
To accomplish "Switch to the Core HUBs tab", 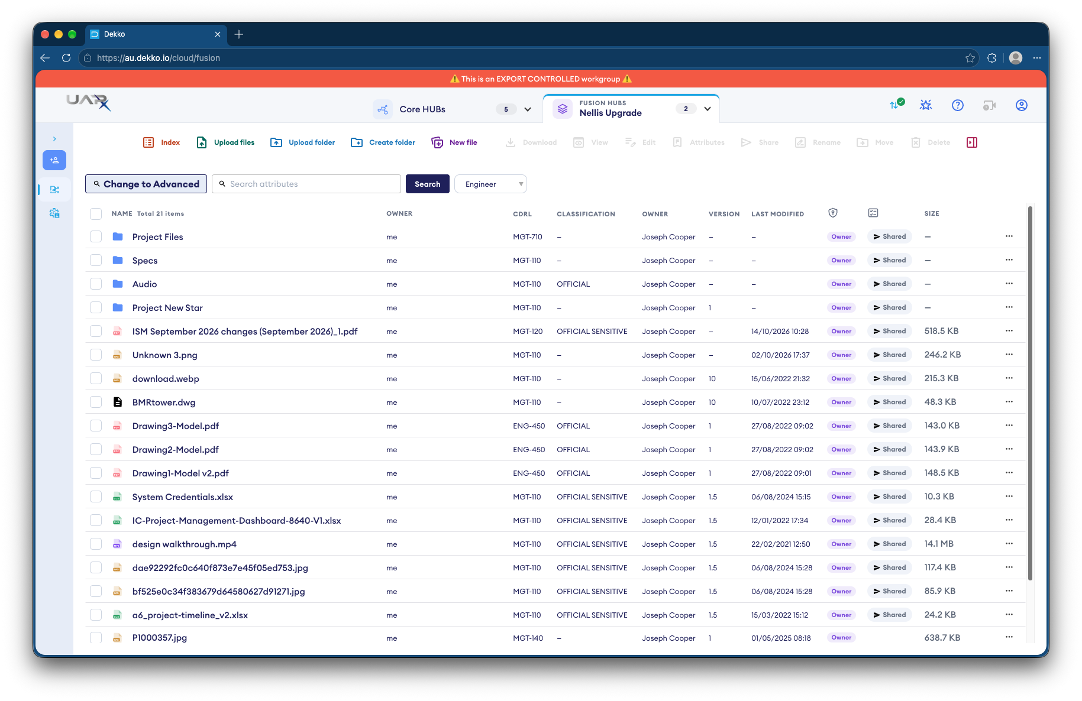I will click(x=453, y=109).
